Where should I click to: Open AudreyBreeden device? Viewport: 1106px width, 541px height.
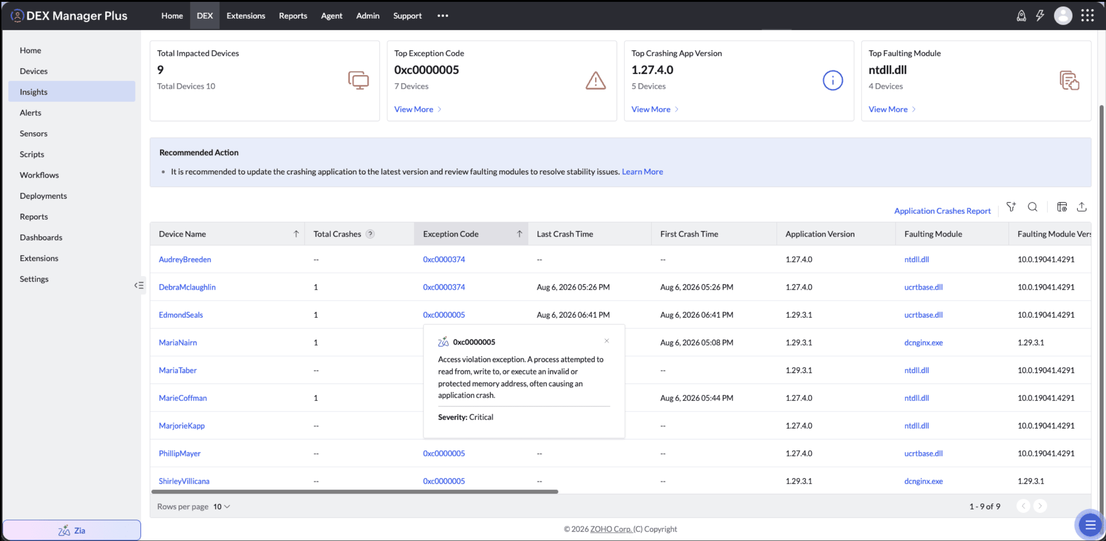(x=185, y=260)
